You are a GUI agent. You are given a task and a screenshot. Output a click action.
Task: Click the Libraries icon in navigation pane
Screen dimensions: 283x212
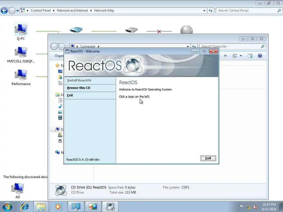pos(57,95)
